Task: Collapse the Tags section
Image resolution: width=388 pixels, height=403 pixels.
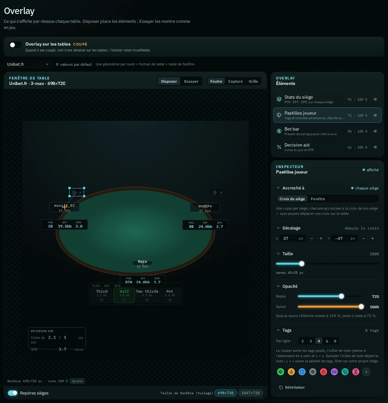Action: click(278, 330)
